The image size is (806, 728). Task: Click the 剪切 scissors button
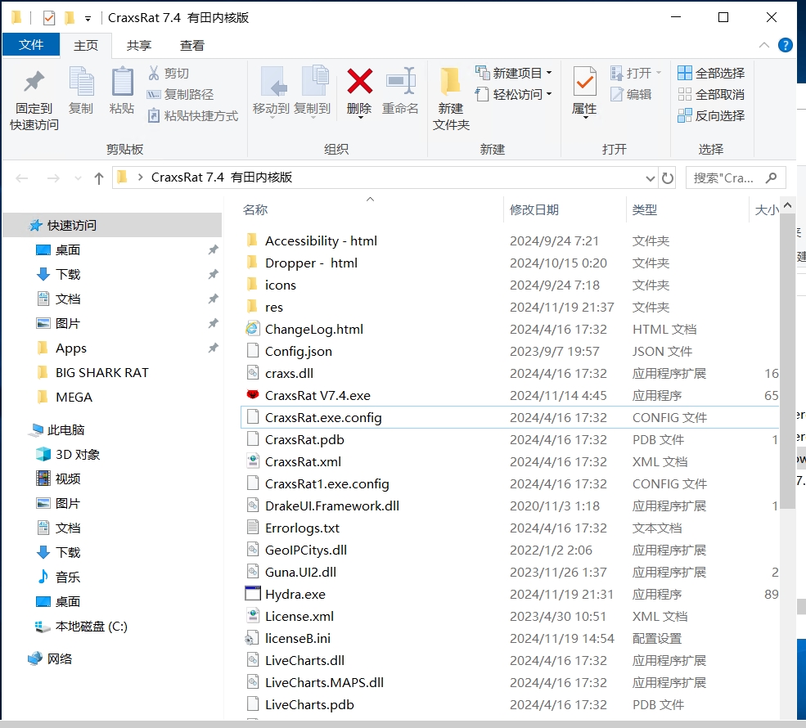(x=169, y=73)
